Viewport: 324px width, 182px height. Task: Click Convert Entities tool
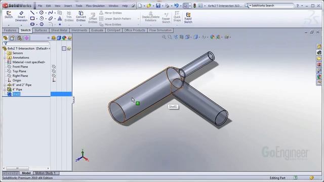pos(81,16)
